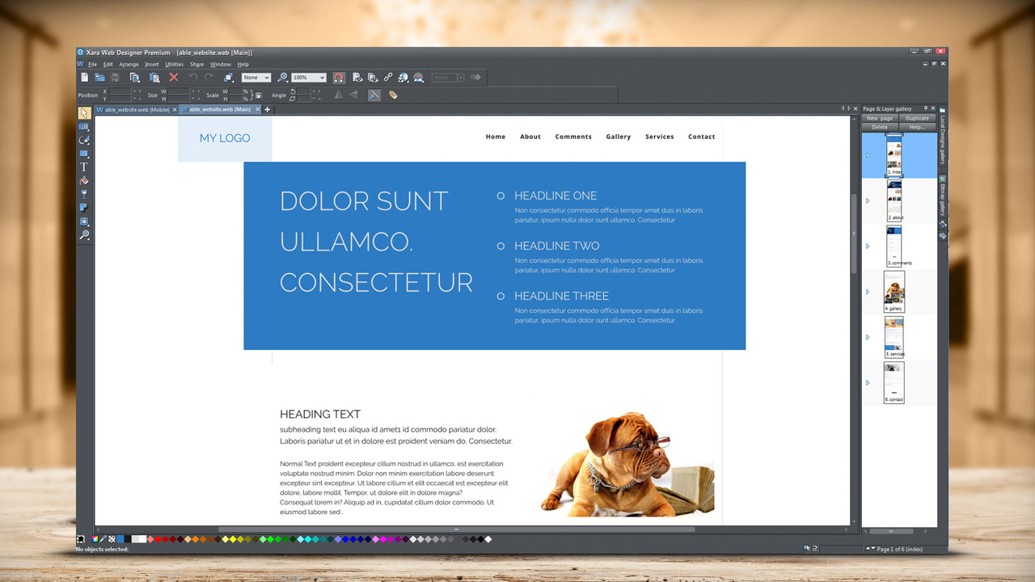
Task: Open the Arrange menu
Action: tap(129, 64)
